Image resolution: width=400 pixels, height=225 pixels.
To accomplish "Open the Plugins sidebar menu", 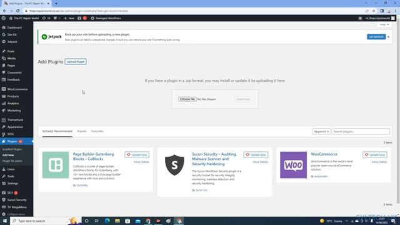I will pyautogui.click(x=17, y=141).
